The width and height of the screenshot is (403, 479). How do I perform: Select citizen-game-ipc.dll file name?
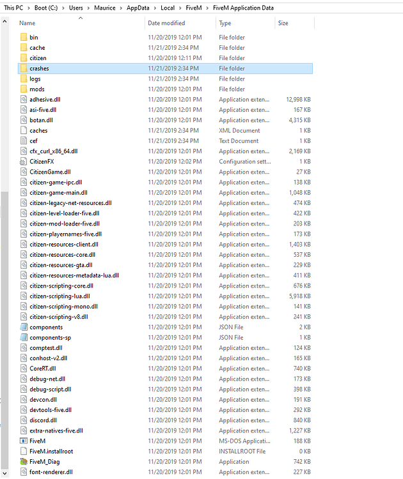(56, 183)
